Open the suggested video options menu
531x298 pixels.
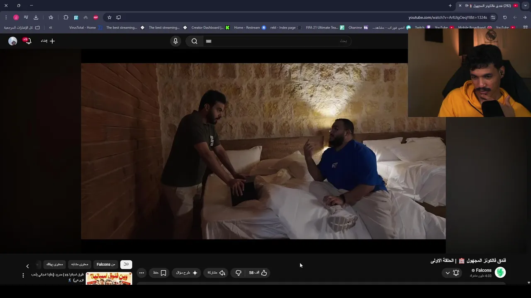(x=23, y=275)
